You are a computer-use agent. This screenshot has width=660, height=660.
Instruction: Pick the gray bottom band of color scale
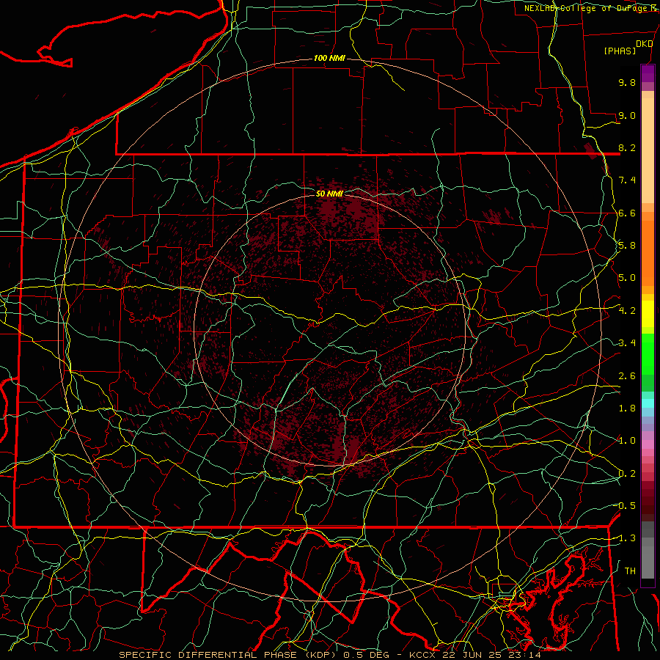(x=648, y=562)
